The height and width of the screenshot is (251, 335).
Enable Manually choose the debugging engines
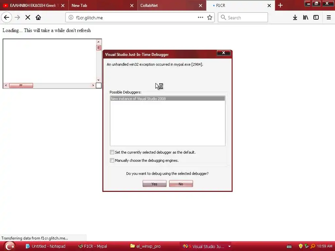112,160
